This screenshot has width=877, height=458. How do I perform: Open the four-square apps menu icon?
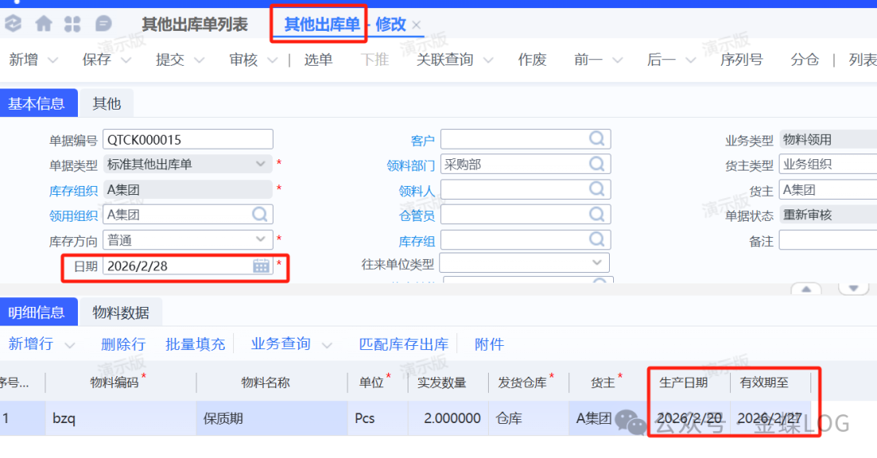coord(72,24)
